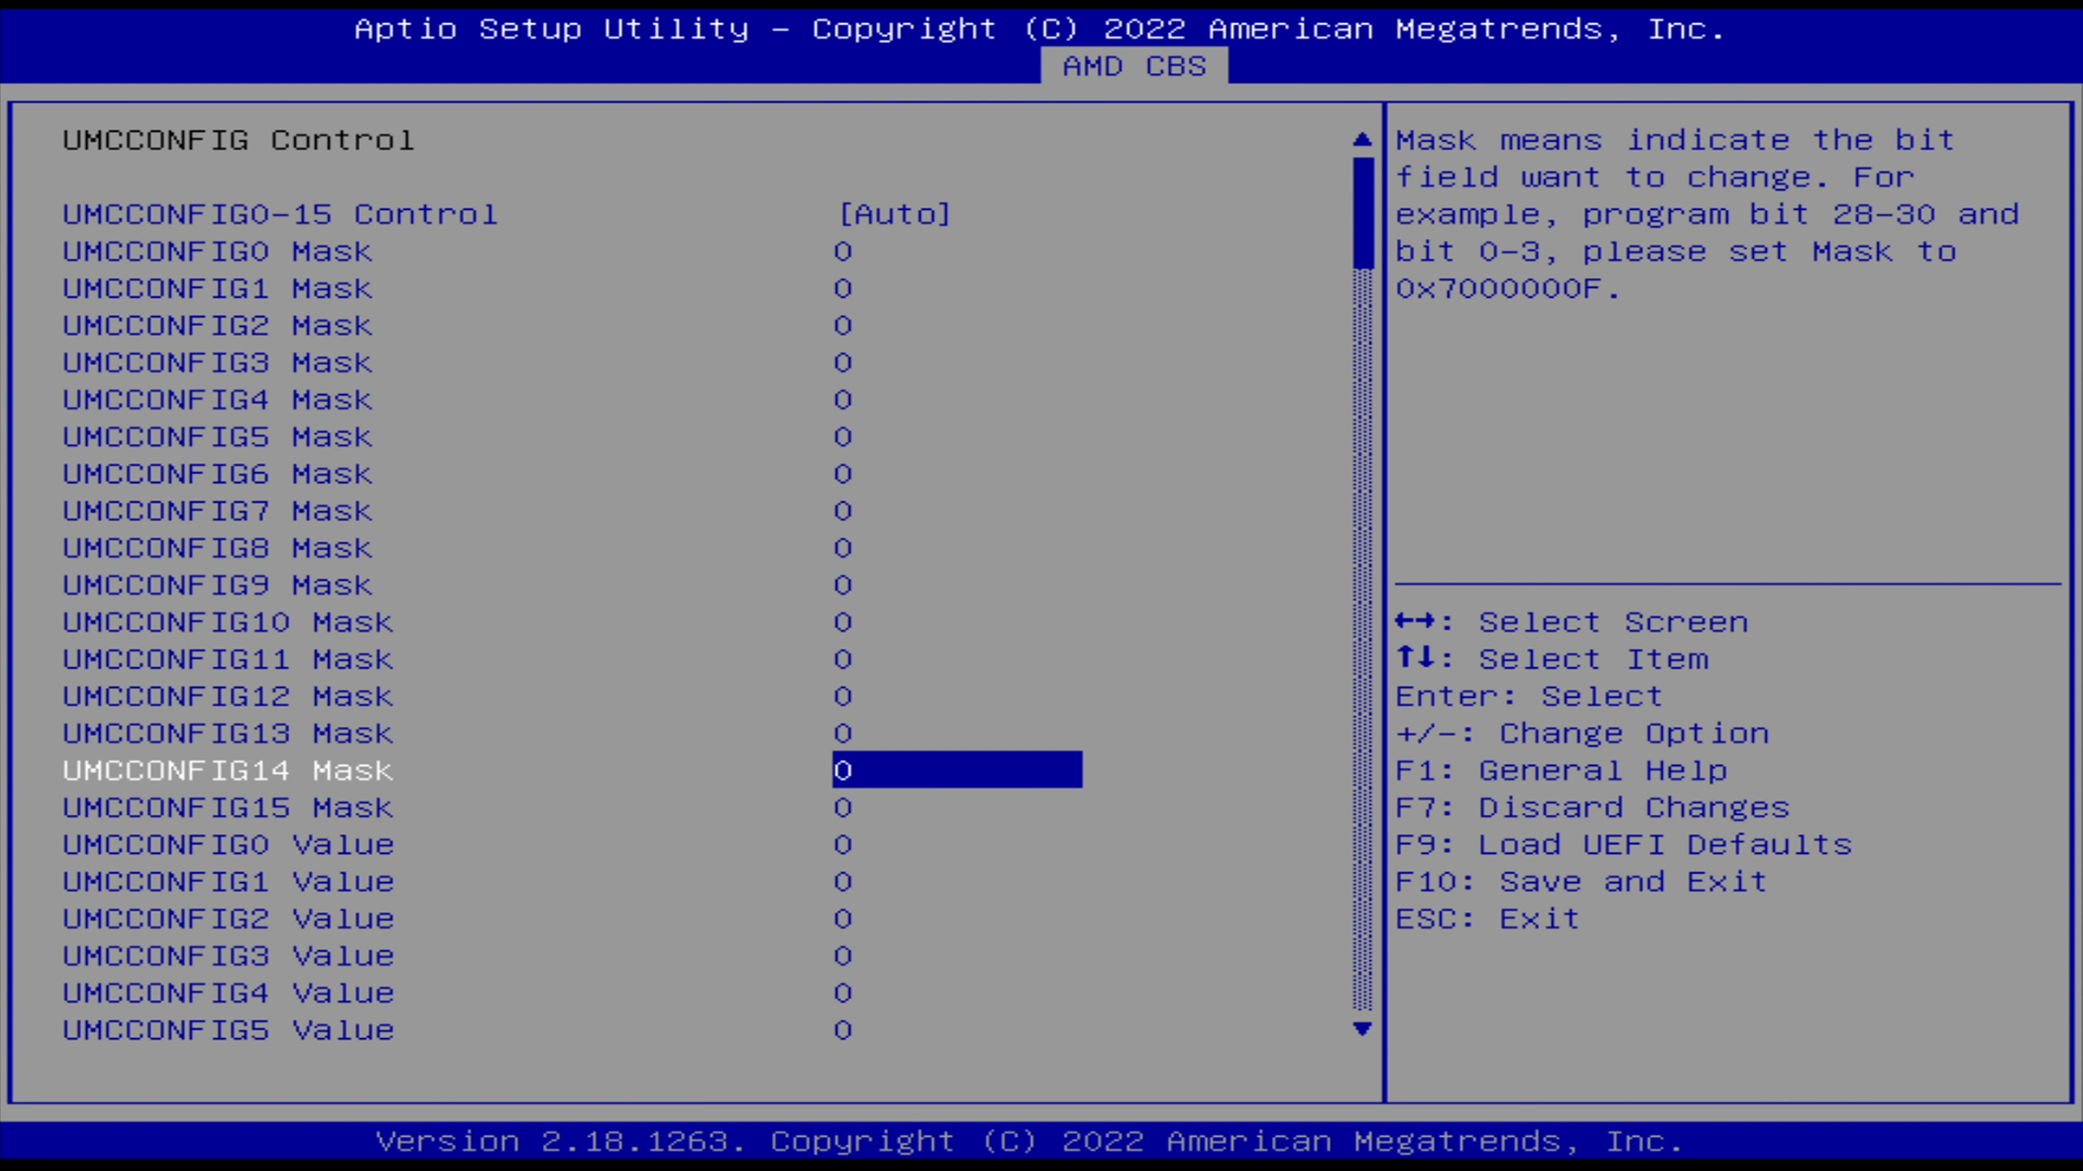Screen dimensions: 2083x1171
Task: Select the UMCCONFIG1 Value field
Action: tap(842, 882)
